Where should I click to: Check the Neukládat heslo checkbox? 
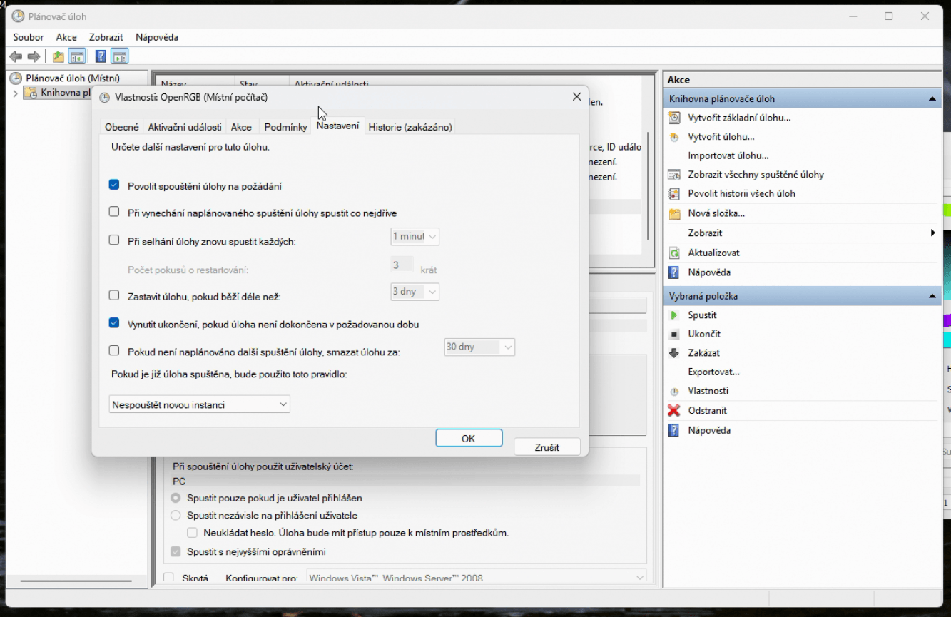pos(192,533)
